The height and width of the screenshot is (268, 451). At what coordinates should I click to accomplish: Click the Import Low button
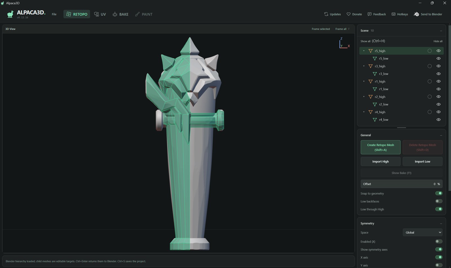pos(423,161)
